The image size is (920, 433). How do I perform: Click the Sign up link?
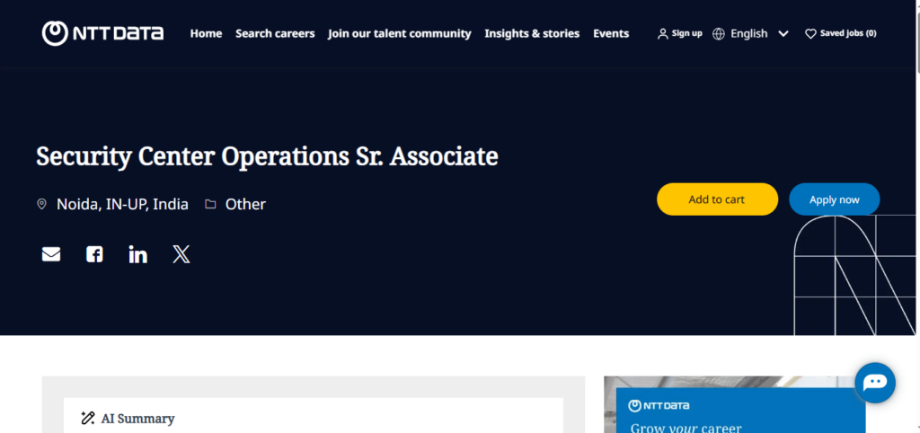tap(686, 33)
